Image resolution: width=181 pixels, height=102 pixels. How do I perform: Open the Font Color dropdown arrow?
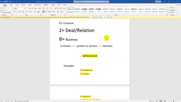tap(40, 12)
